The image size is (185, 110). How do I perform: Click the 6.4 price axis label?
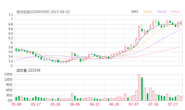click(x=10, y=33)
